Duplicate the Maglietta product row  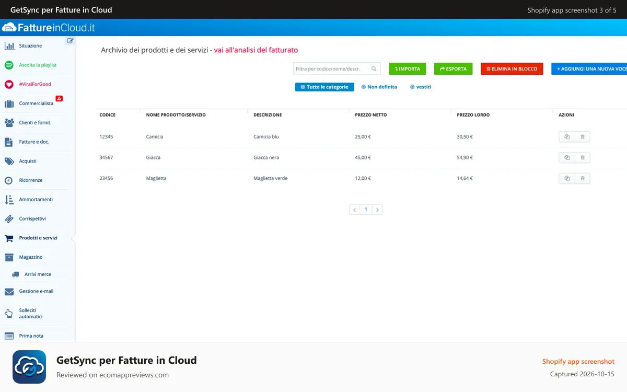(x=567, y=178)
